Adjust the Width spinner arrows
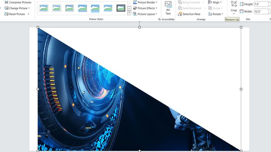 coord(269,12)
